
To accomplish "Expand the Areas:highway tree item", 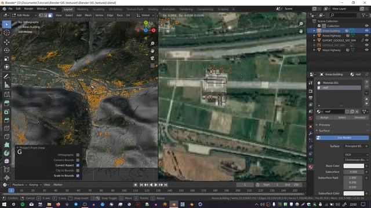I will (314, 36).
